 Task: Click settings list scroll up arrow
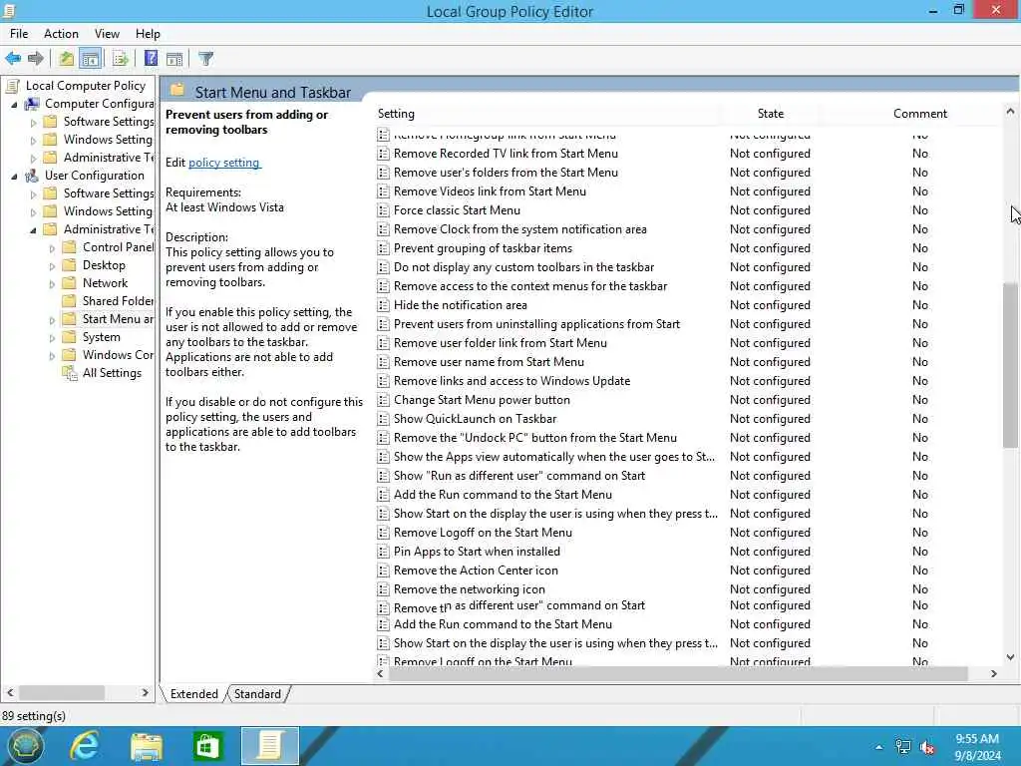[1010, 112]
